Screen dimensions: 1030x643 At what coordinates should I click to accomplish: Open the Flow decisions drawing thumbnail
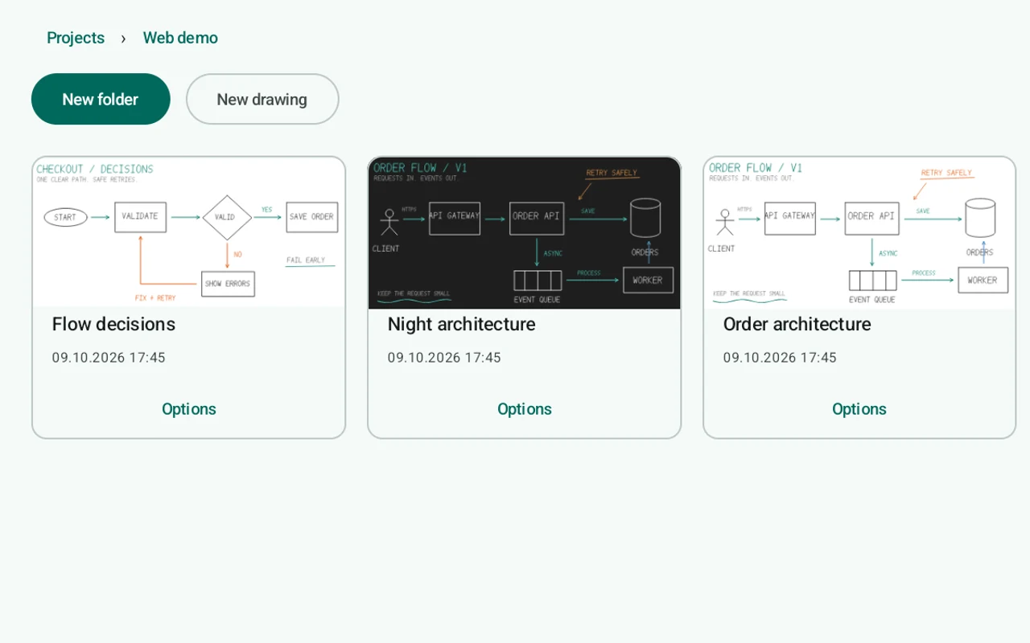coord(189,232)
